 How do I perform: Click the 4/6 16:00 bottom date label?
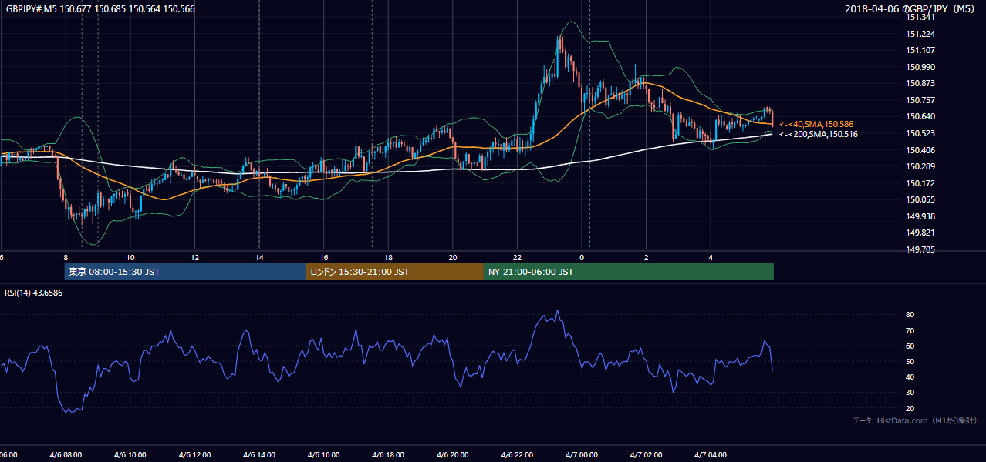point(323,455)
